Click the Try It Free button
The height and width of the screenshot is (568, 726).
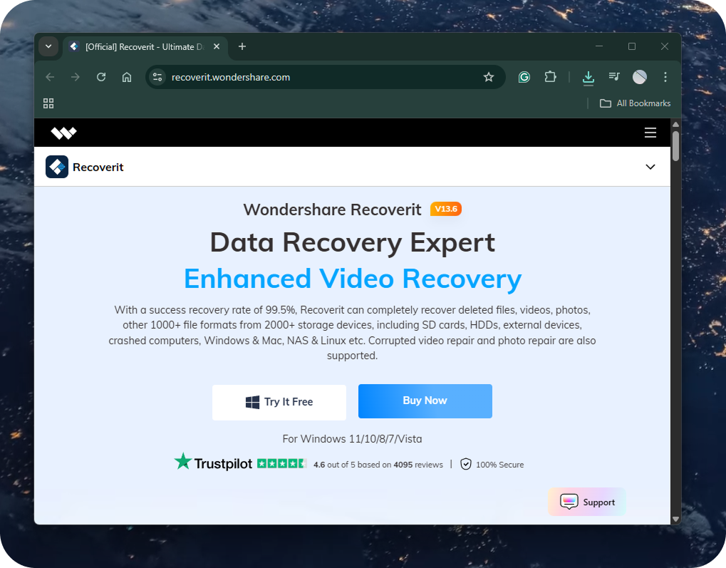click(x=279, y=402)
